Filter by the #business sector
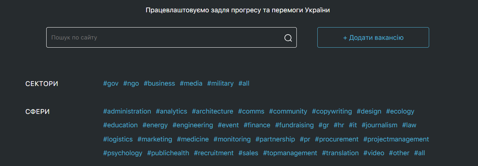The width and height of the screenshot is (478, 166). pos(159,83)
